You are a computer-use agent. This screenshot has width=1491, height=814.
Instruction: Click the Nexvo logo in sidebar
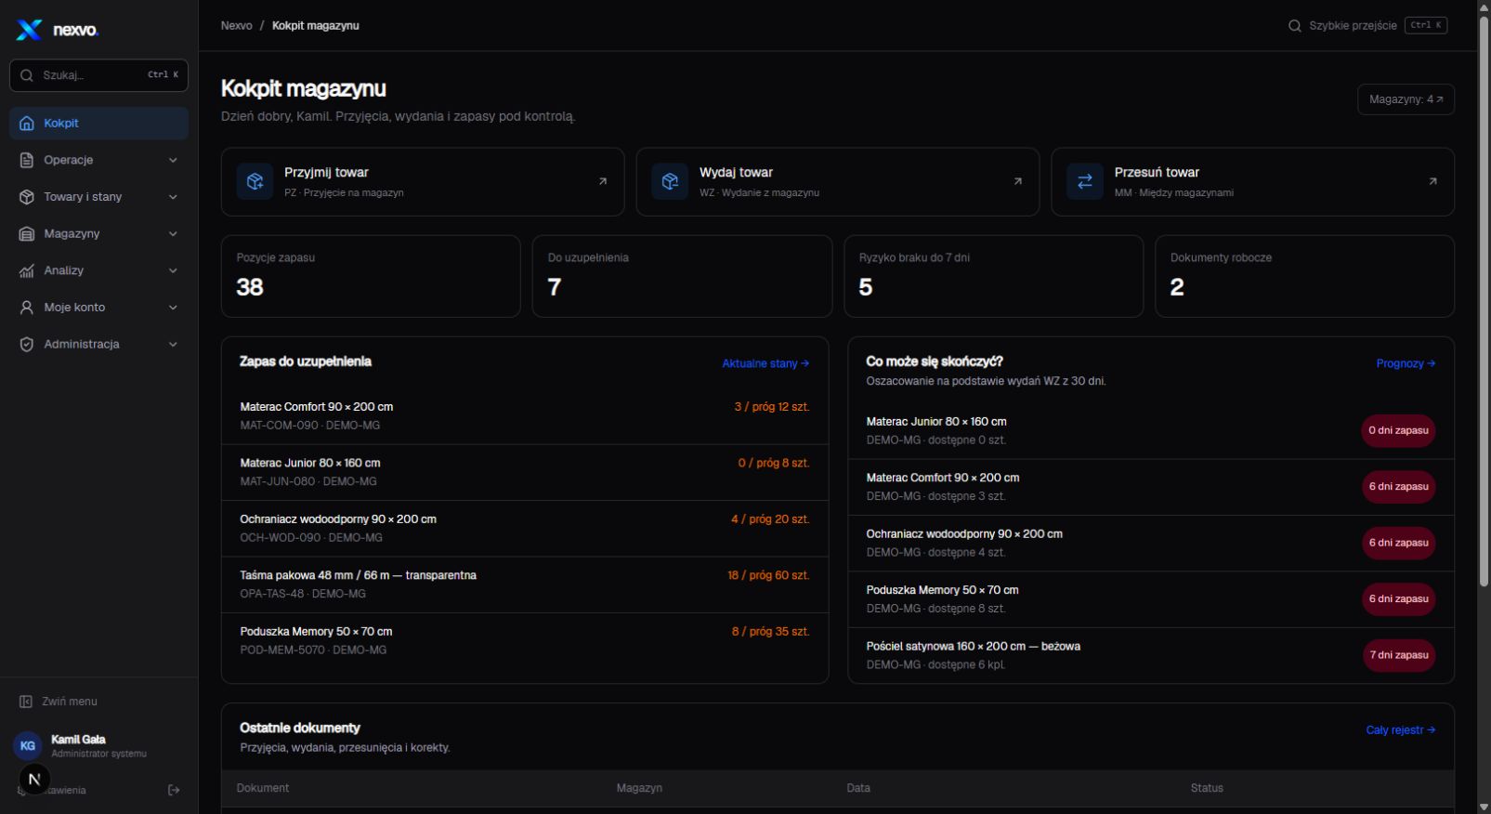click(57, 30)
